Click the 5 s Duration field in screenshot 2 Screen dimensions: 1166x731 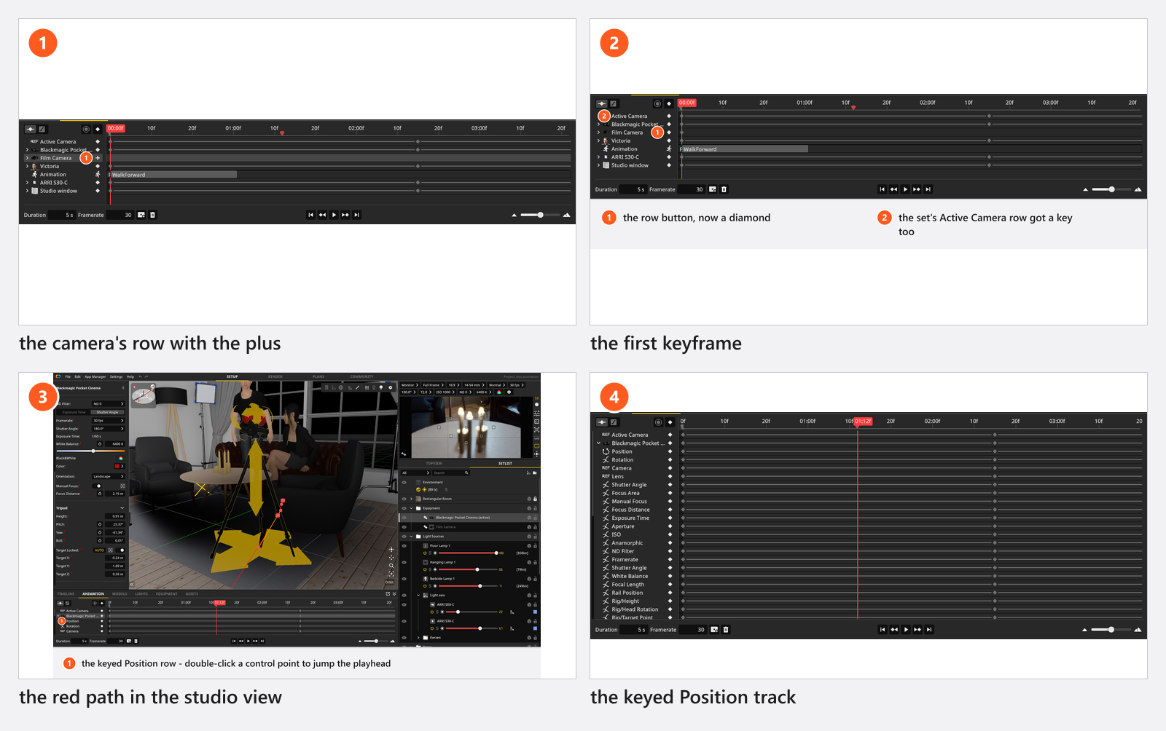tap(633, 189)
